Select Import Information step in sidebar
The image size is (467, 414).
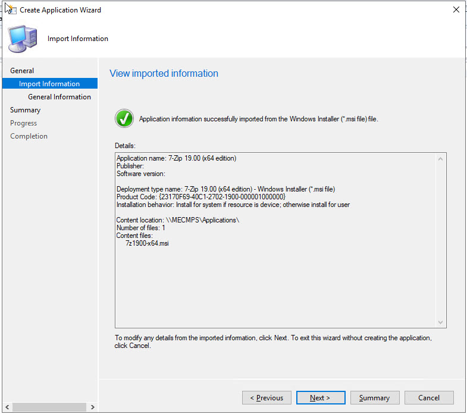tap(49, 84)
